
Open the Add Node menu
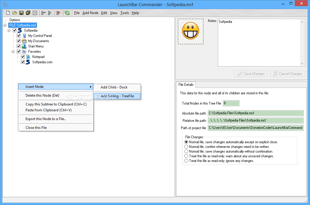tap(90, 13)
